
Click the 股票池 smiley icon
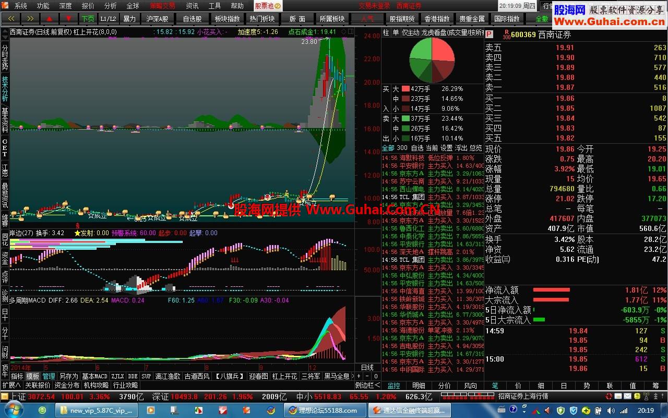278,6
